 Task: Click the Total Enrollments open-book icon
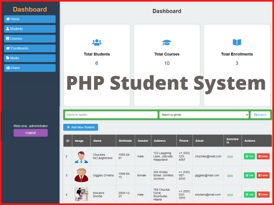coord(237,42)
